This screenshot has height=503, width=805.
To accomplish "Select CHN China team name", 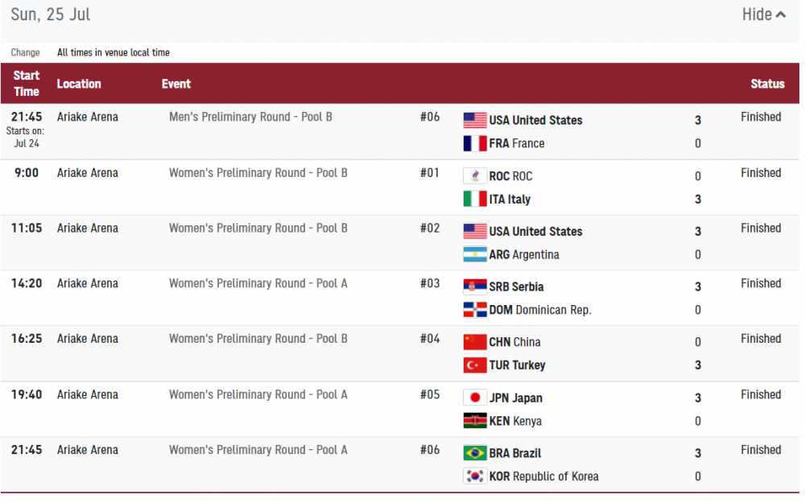I will click(x=514, y=342).
